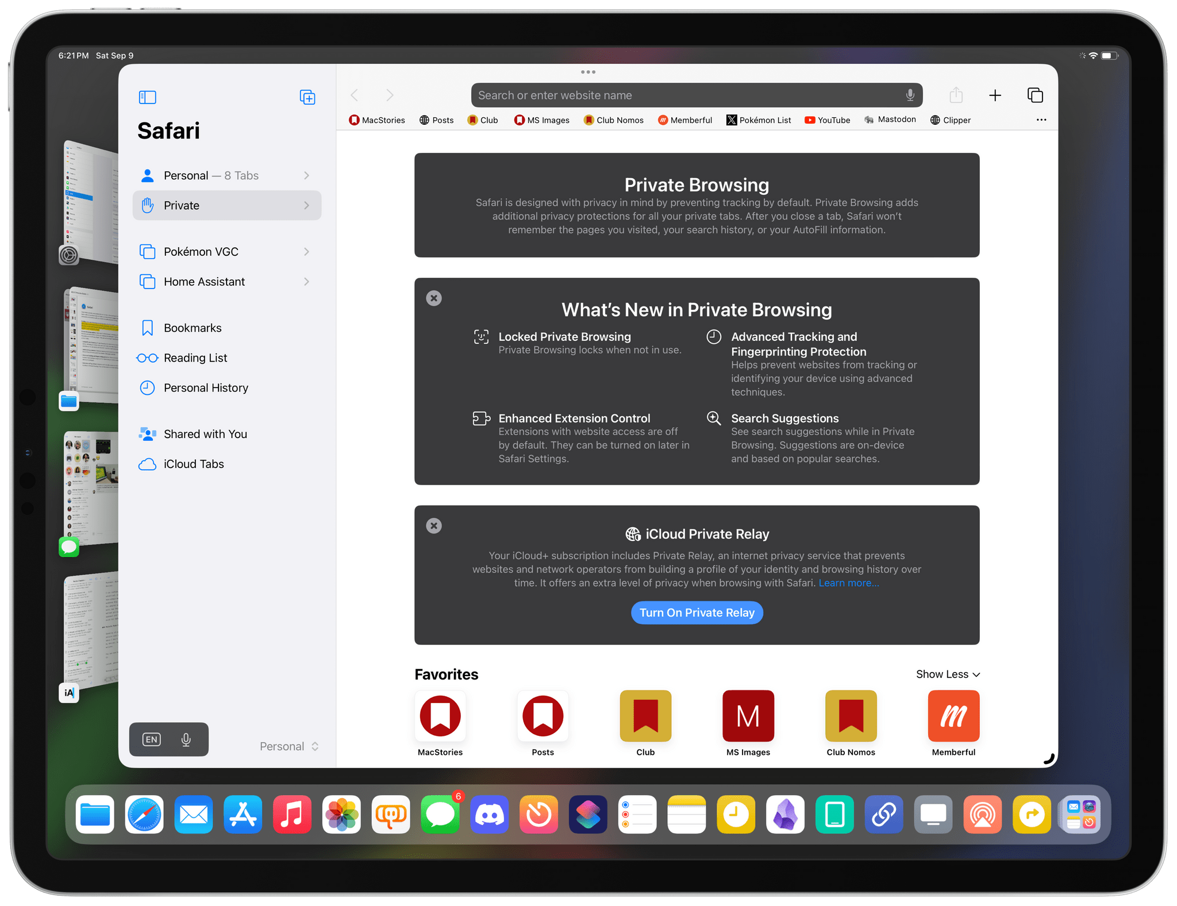The image size is (1177, 906).
Task: Hide the Safari sidebar with the sidebar icon
Action: [x=147, y=97]
